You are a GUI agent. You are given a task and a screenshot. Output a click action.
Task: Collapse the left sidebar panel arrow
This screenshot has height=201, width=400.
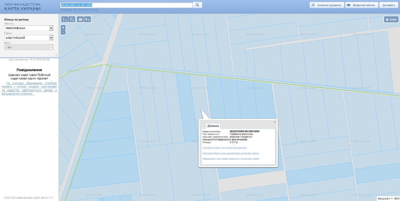(56, 55)
